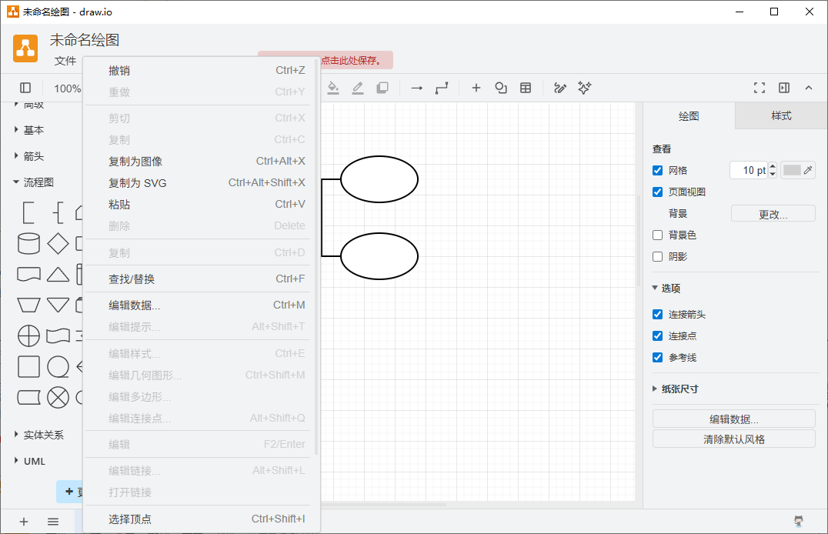Select the upper ellipse on canvas

click(379, 179)
